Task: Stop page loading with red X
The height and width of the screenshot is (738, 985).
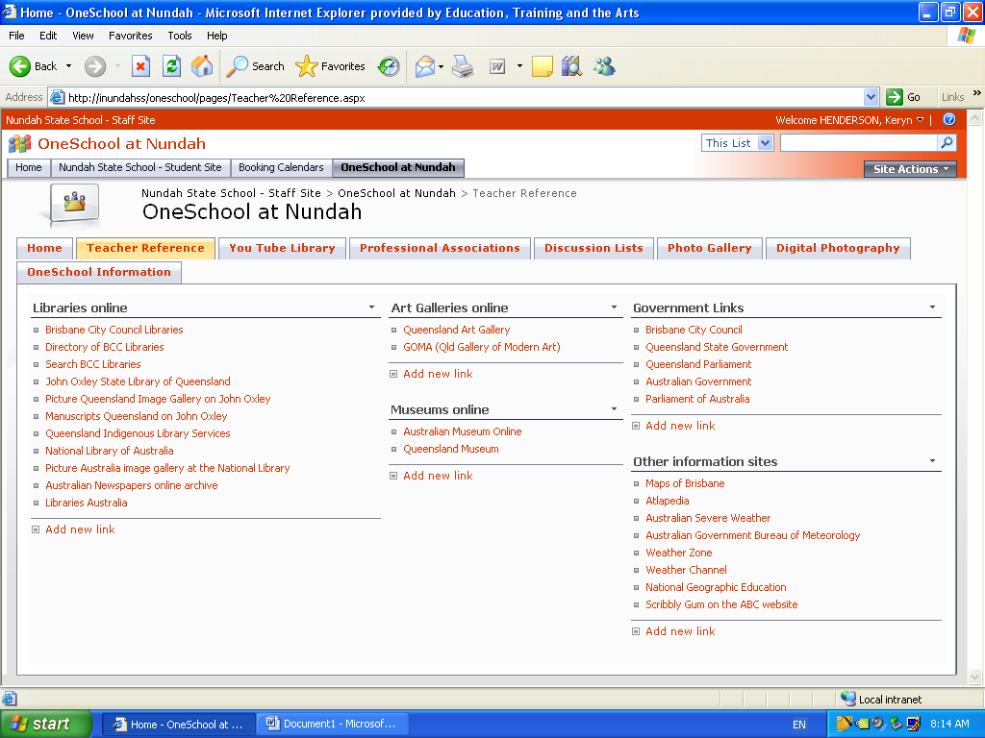Action: (x=140, y=66)
